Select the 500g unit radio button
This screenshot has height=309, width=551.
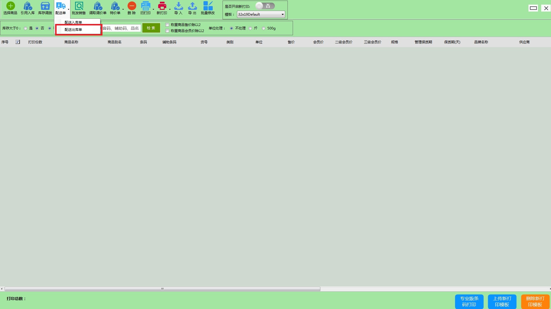(x=264, y=28)
